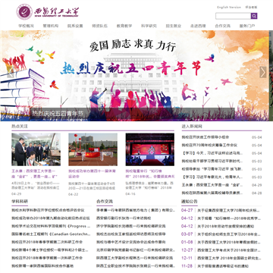Open headline 王永康 under first photo

35,174
